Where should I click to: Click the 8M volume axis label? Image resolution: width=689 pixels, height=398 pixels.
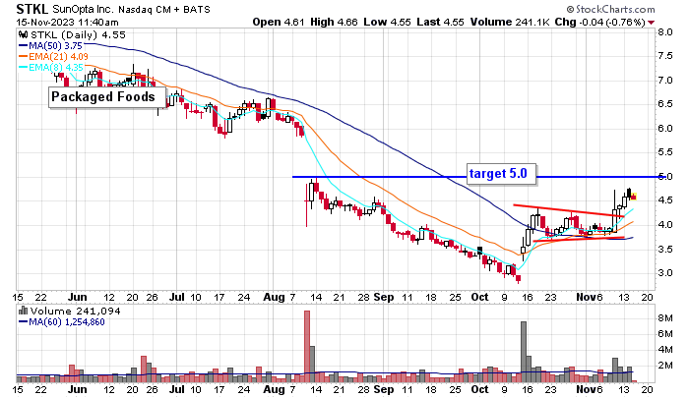pyautogui.click(x=664, y=318)
